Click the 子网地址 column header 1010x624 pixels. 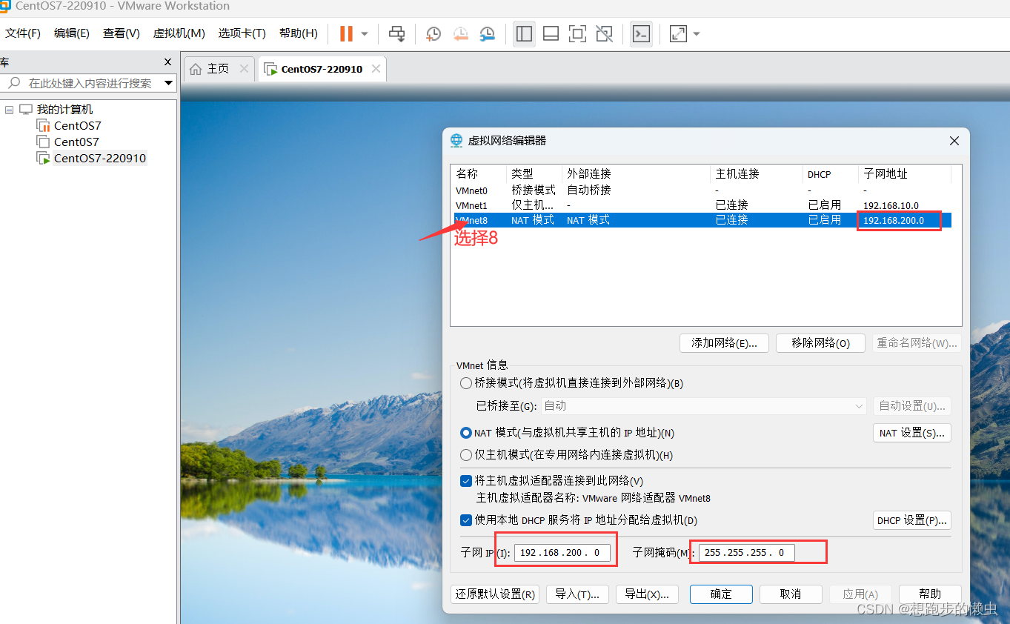(905, 174)
